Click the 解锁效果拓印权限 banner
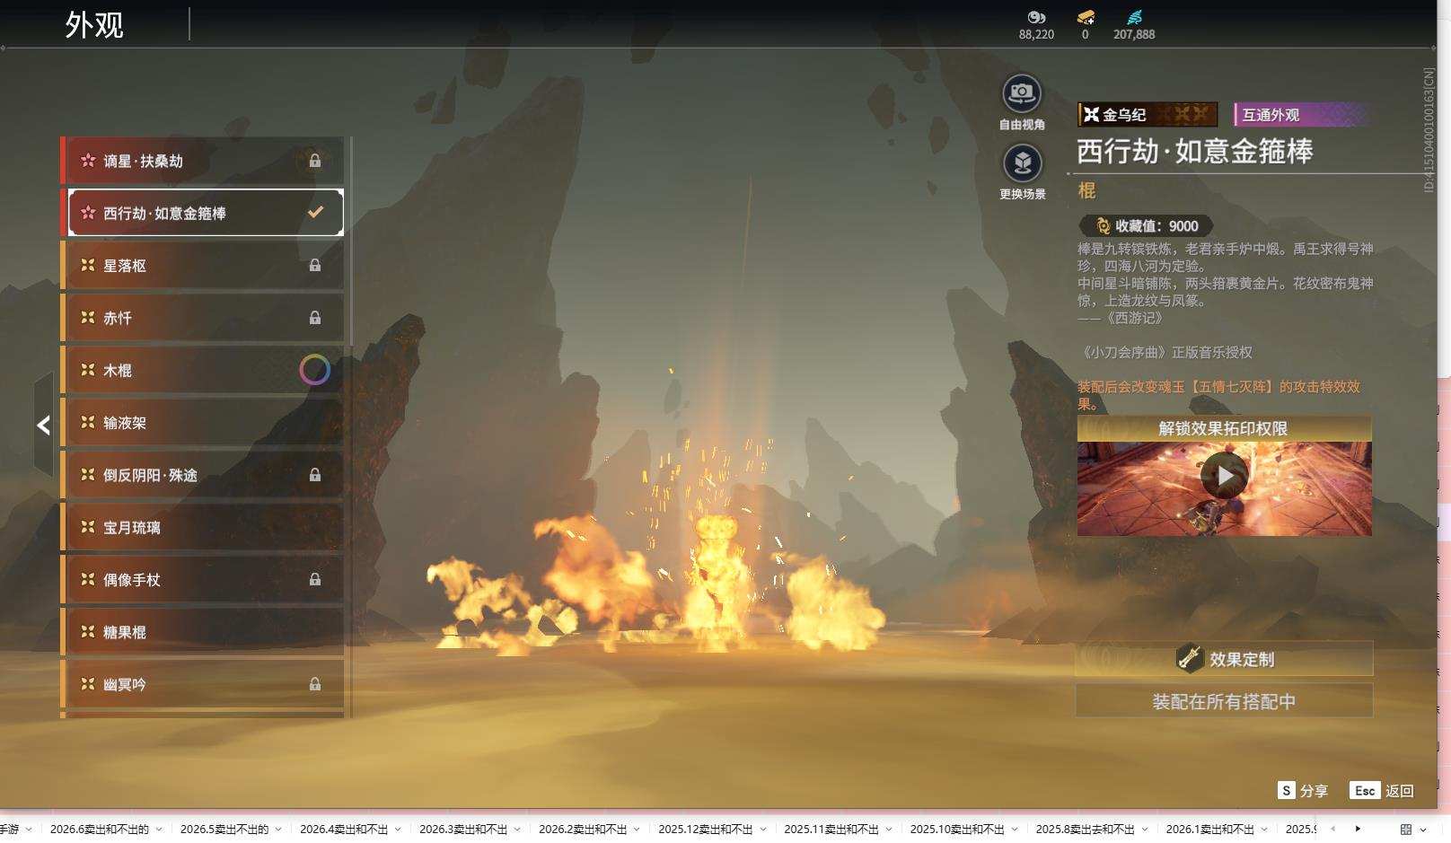This screenshot has width=1451, height=843. [x=1225, y=428]
